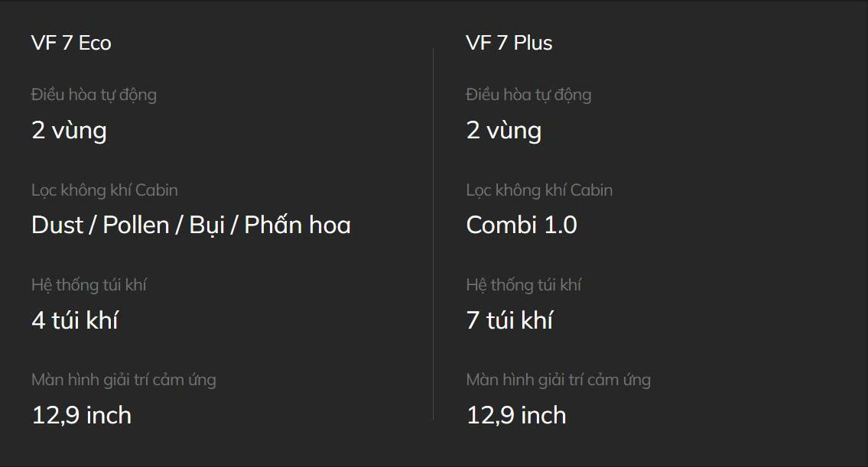Click Eco's "Hệ thống túi khí" label
This screenshot has height=467, width=868.
(x=89, y=285)
